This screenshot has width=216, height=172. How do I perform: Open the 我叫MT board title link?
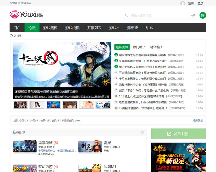(x=110, y=167)
